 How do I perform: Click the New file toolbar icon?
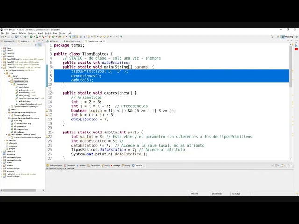(x=2, y=37)
